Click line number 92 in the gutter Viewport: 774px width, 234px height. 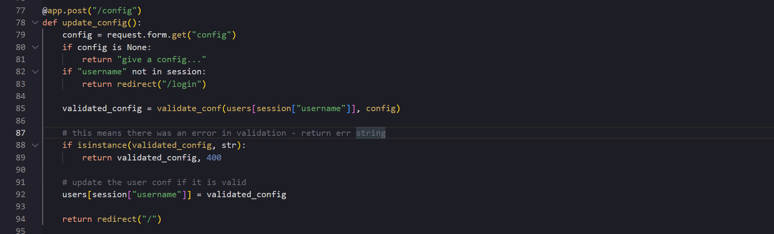tap(20, 194)
